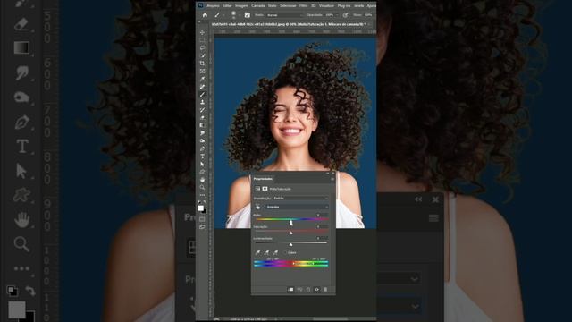Select the adjustment icon beside the mask icon
The image size is (572, 322).
pyautogui.click(x=257, y=189)
